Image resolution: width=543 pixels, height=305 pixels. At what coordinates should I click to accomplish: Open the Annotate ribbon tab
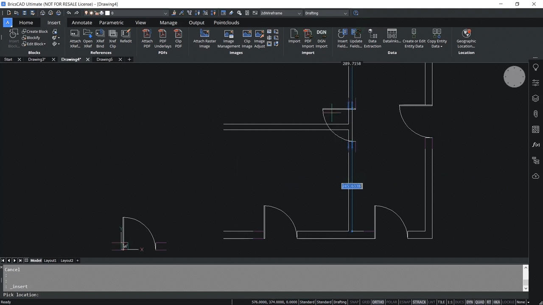coord(82,22)
